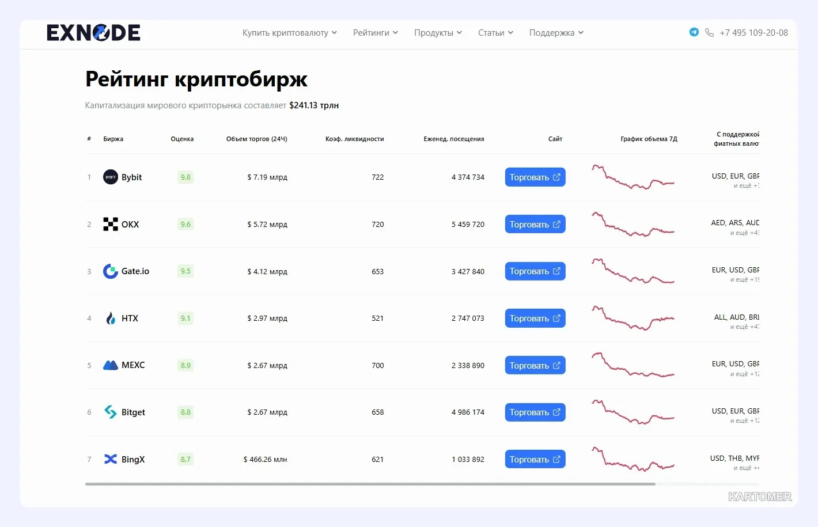Sort by Оценка column header
818x527 pixels.
[x=182, y=139]
